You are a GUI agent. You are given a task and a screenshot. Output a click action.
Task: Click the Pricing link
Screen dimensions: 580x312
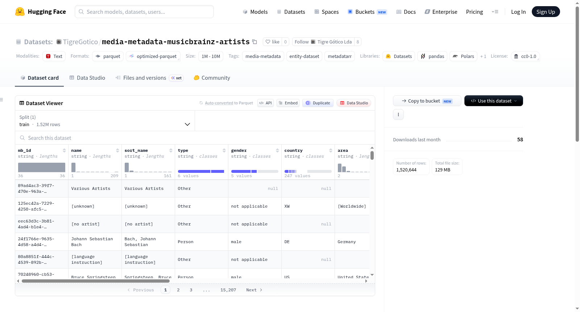click(x=474, y=12)
